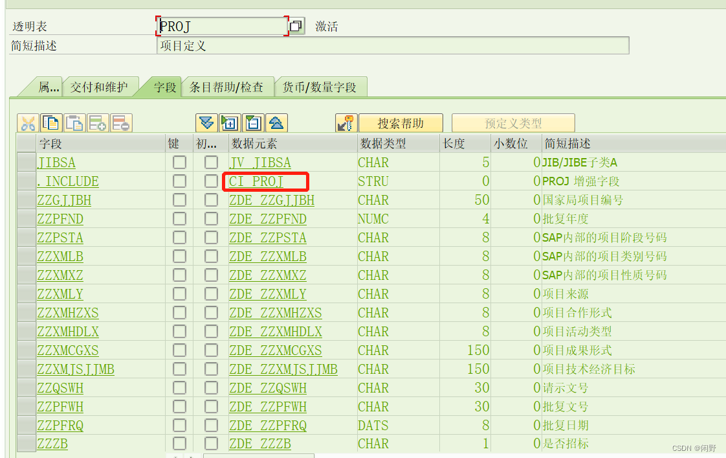The width and height of the screenshot is (726, 458).
Task: Click the Copy rows icon
Action: point(51,122)
